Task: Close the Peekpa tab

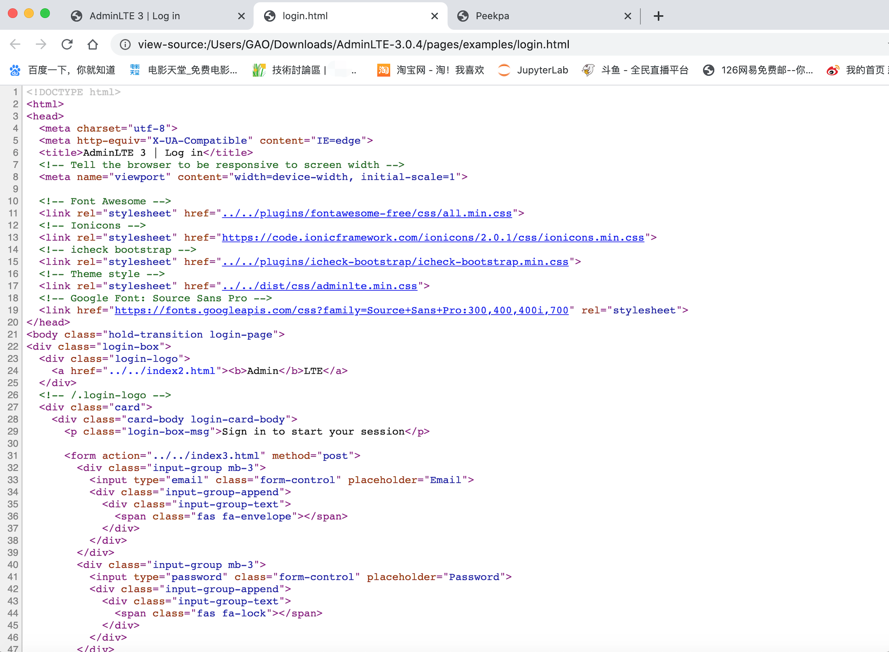Action: (627, 16)
